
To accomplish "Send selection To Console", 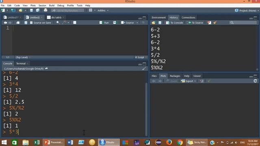I will [x=174, y=23].
